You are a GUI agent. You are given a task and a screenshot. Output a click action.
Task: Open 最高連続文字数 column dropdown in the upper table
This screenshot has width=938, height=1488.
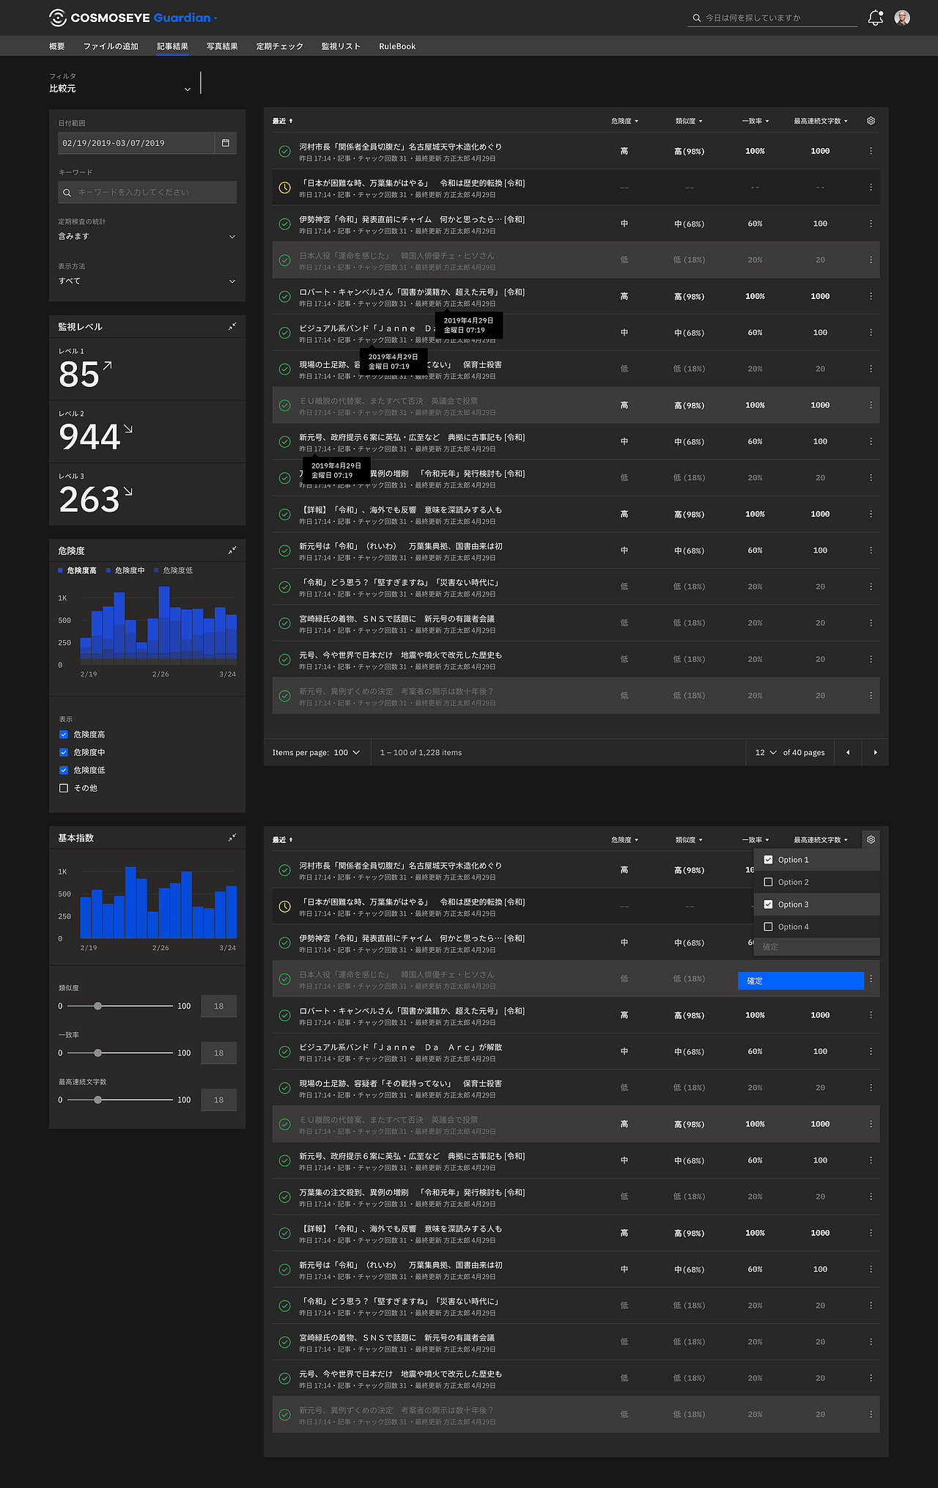[x=821, y=121]
